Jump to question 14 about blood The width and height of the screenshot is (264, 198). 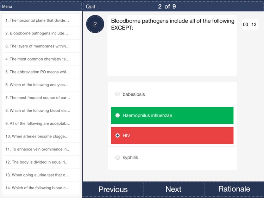[41, 188]
